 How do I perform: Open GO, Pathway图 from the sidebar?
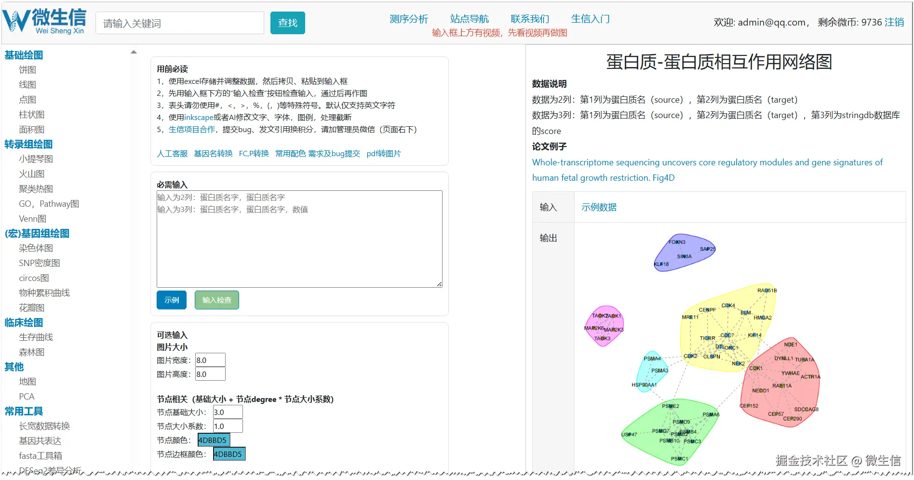[49, 204]
